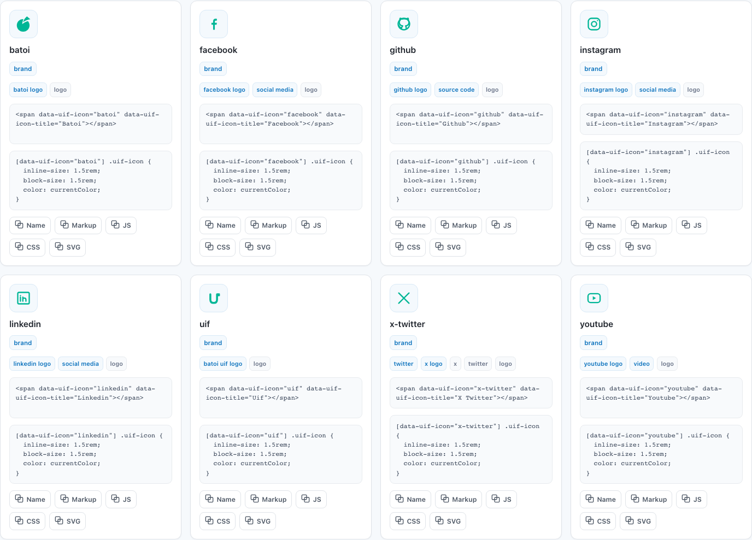Click the facebook logo icon
The image size is (752, 540).
point(214,24)
